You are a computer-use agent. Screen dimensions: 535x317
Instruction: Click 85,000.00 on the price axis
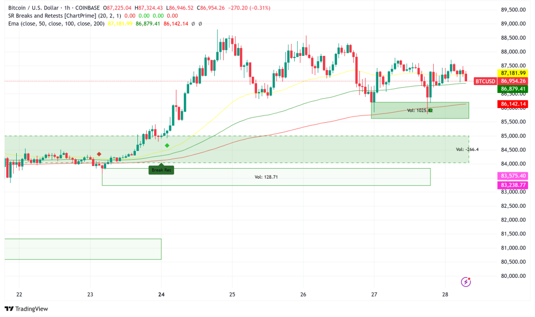click(x=513, y=136)
